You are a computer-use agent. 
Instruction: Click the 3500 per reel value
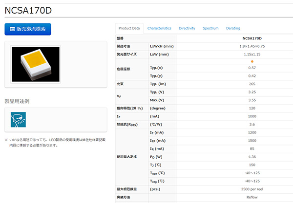click(252, 189)
